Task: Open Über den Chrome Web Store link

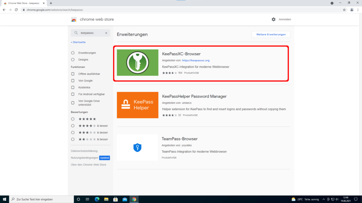Action: (88, 165)
